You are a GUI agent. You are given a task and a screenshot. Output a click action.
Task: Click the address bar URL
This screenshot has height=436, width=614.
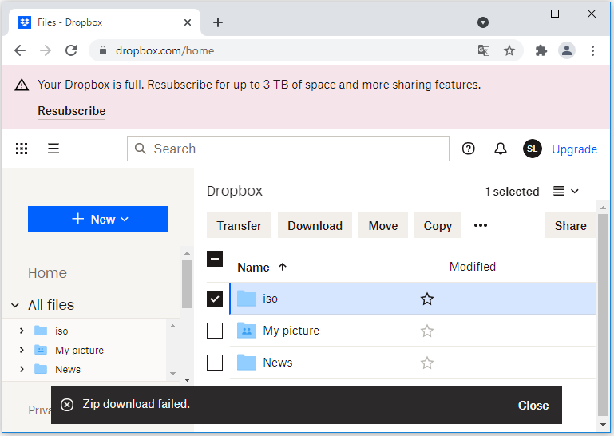point(164,50)
